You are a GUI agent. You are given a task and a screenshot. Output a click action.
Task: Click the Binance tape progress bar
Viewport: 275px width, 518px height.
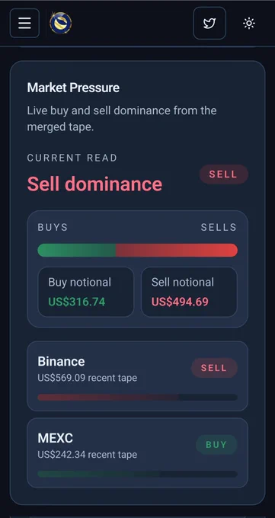137,397
